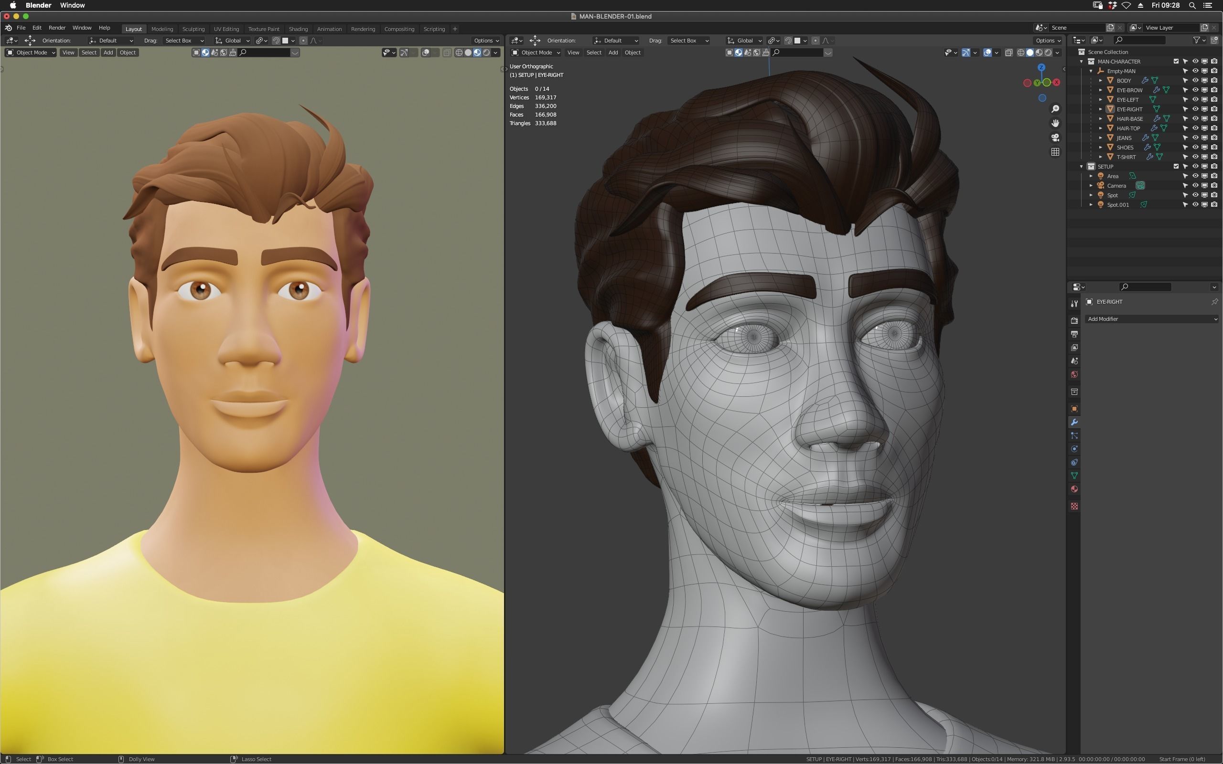This screenshot has width=1223, height=764.
Task: Open the Object Data properties tab
Action: coord(1074,476)
